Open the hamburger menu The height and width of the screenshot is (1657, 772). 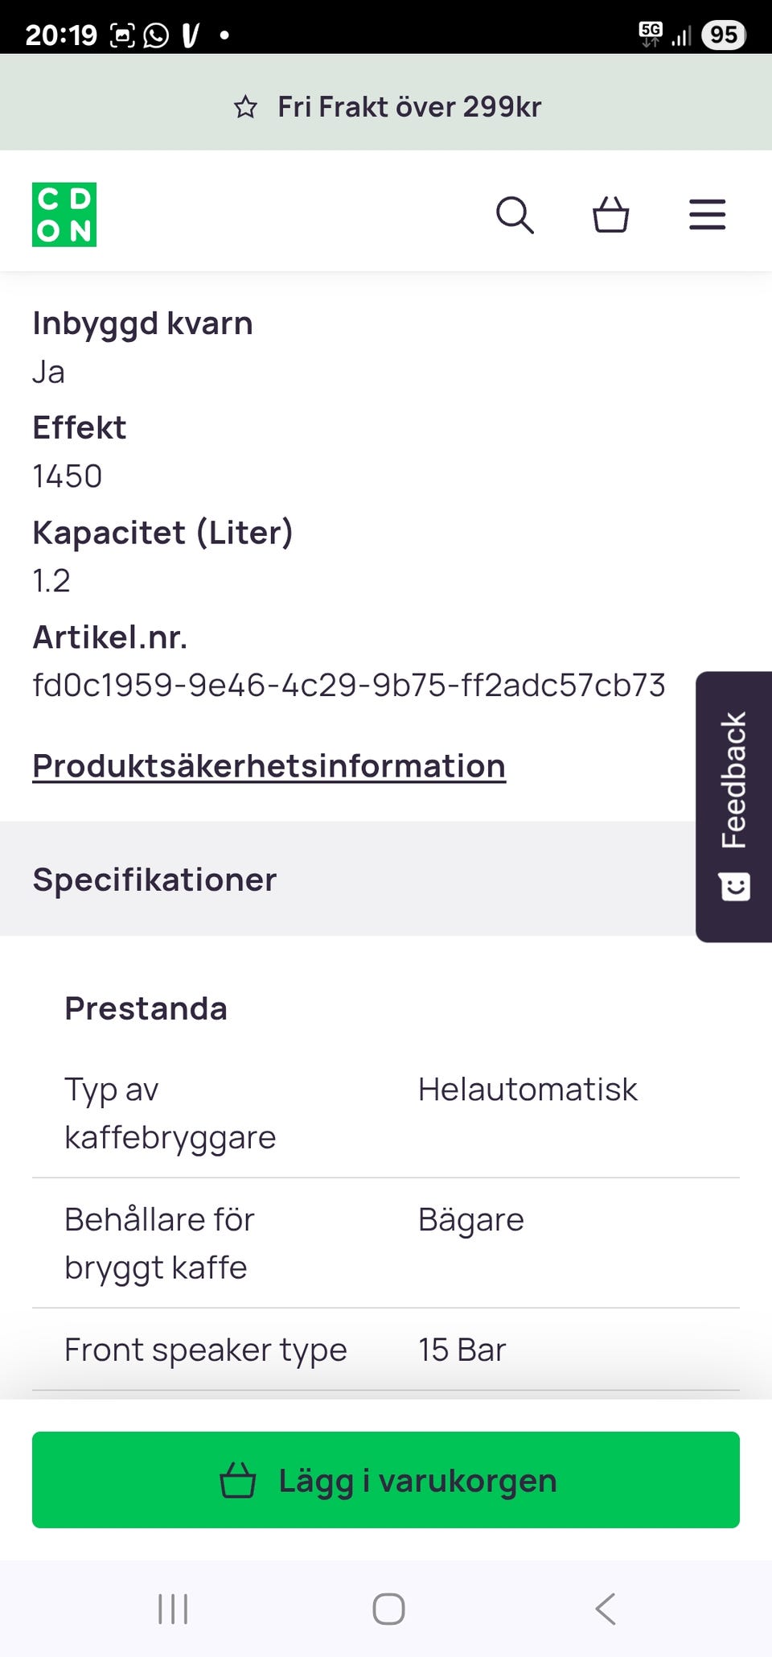pyautogui.click(x=706, y=215)
